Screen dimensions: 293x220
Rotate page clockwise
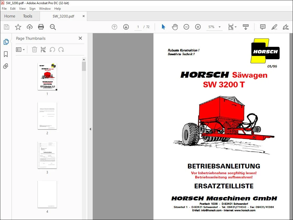point(61,49)
